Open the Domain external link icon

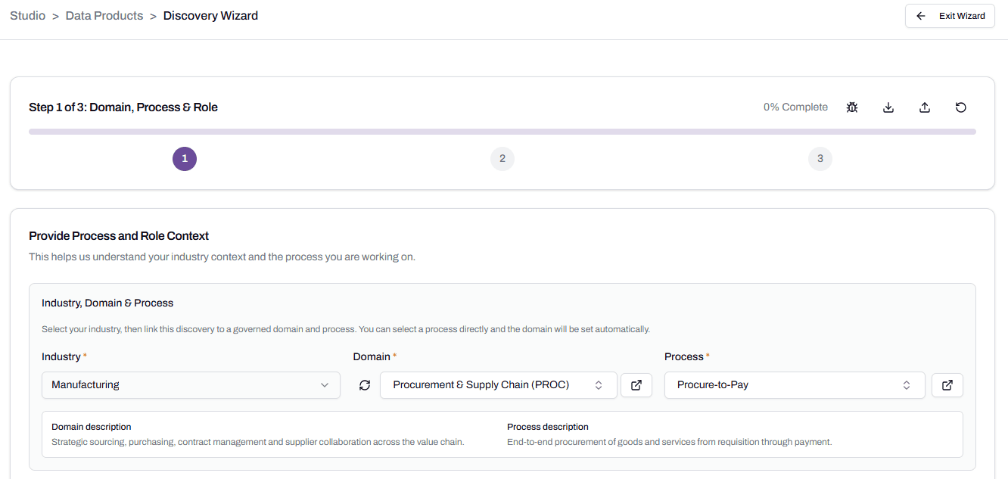(636, 385)
